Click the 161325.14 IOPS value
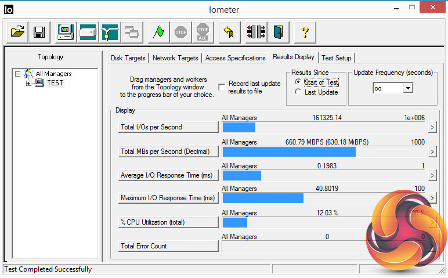This screenshot has width=448, height=278. pos(327,117)
